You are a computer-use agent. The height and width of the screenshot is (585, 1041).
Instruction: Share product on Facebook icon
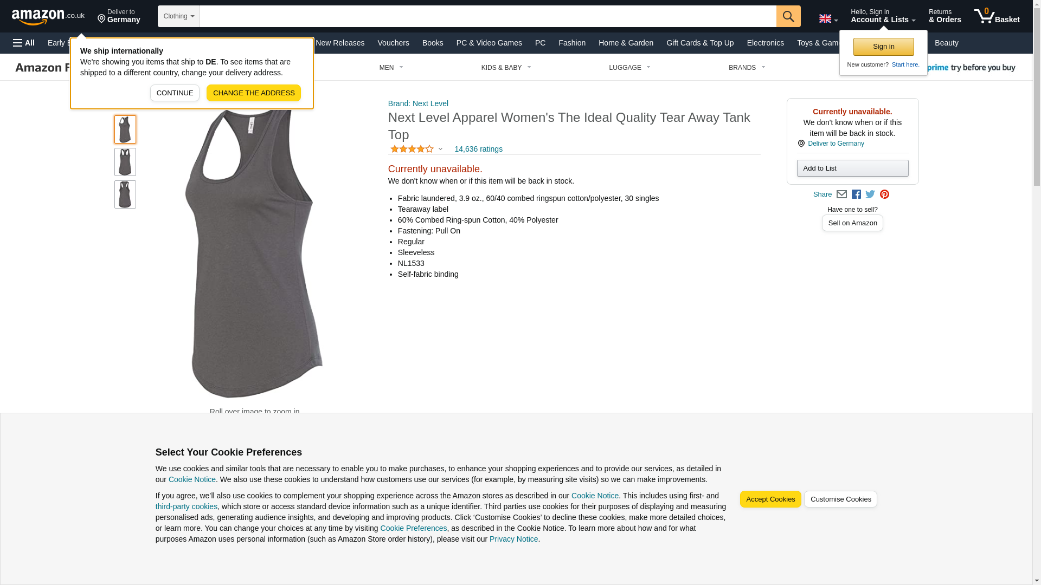tap(856, 194)
